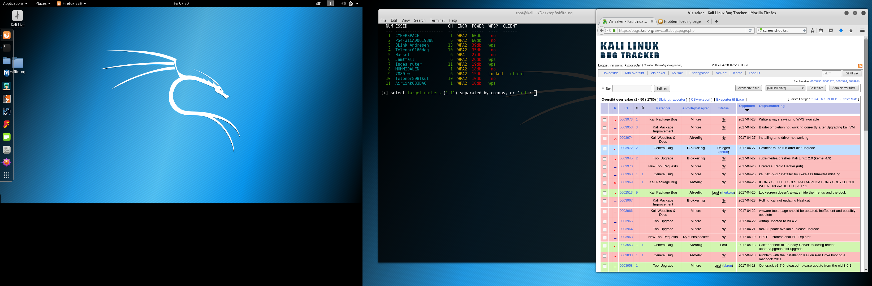This screenshot has height=286, width=872.
Task: Tick the checkbox beside bug 0003972
Action: coord(604,149)
